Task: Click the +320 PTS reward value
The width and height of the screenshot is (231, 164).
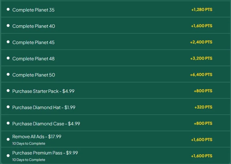Action: [203, 107]
